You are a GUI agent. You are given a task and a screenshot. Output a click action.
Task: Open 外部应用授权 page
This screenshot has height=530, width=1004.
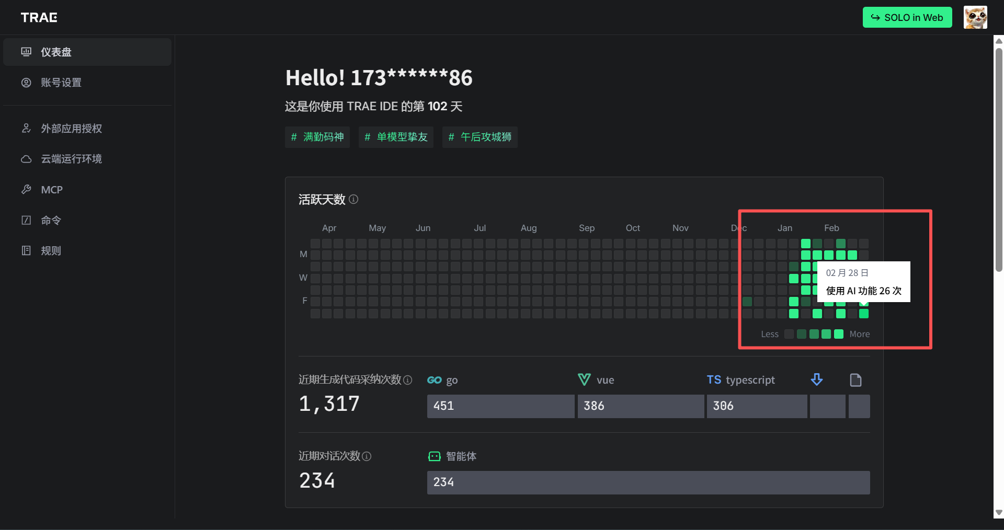87,129
